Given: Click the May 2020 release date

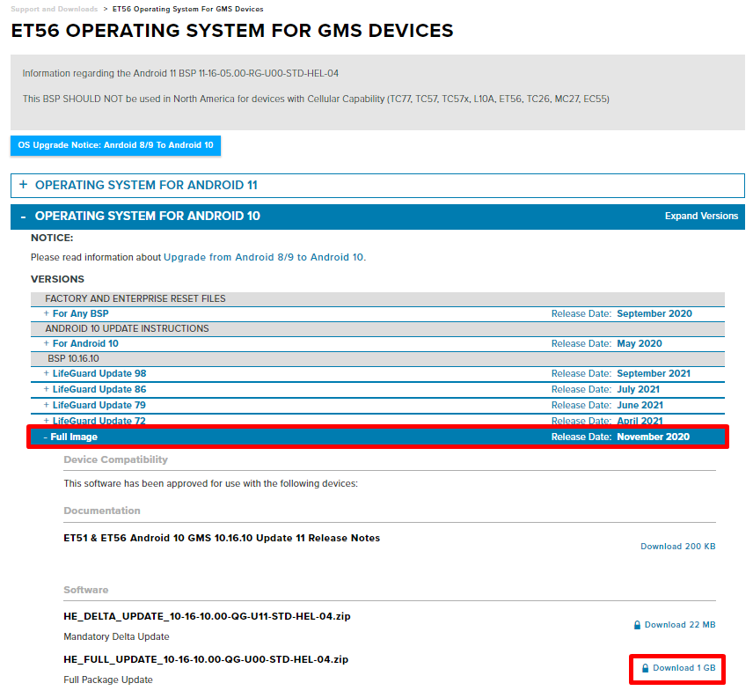Looking at the screenshot, I should 640,343.
